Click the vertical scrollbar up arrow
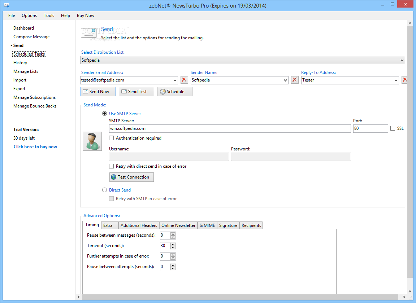This screenshot has height=303, width=416. pos(410,23)
